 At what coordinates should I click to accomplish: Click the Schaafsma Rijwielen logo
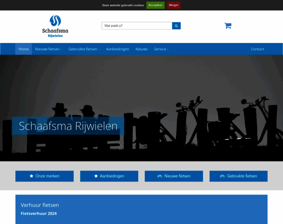[x=55, y=26]
